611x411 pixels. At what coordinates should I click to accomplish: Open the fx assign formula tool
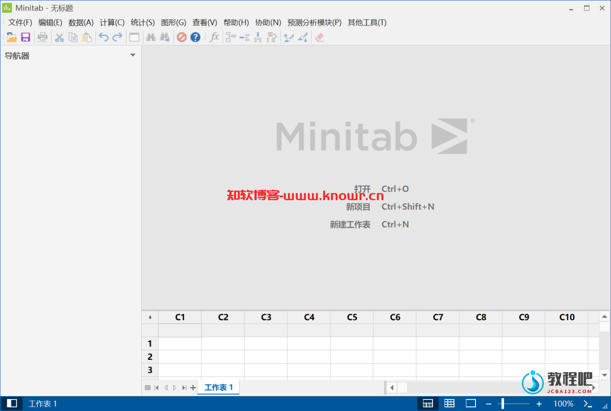[x=214, y=37]
